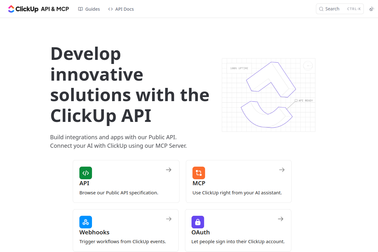Click the purple OAuth lock icon
Viewport: 378px width, 252px height.
point(198,222)
